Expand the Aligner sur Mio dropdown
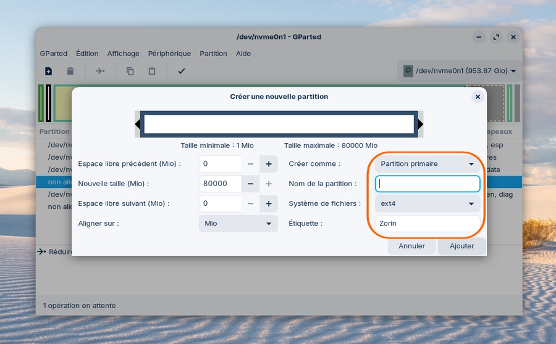This screenshot has width=556, height=344. coord(238,223)
